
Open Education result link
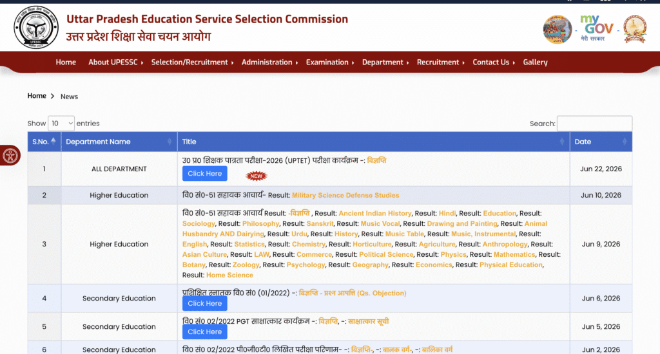(500, 214)
